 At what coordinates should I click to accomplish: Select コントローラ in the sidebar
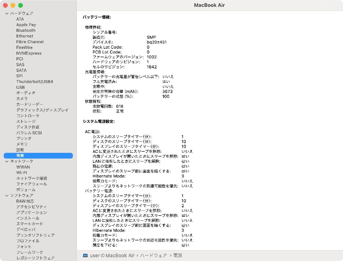28,116
